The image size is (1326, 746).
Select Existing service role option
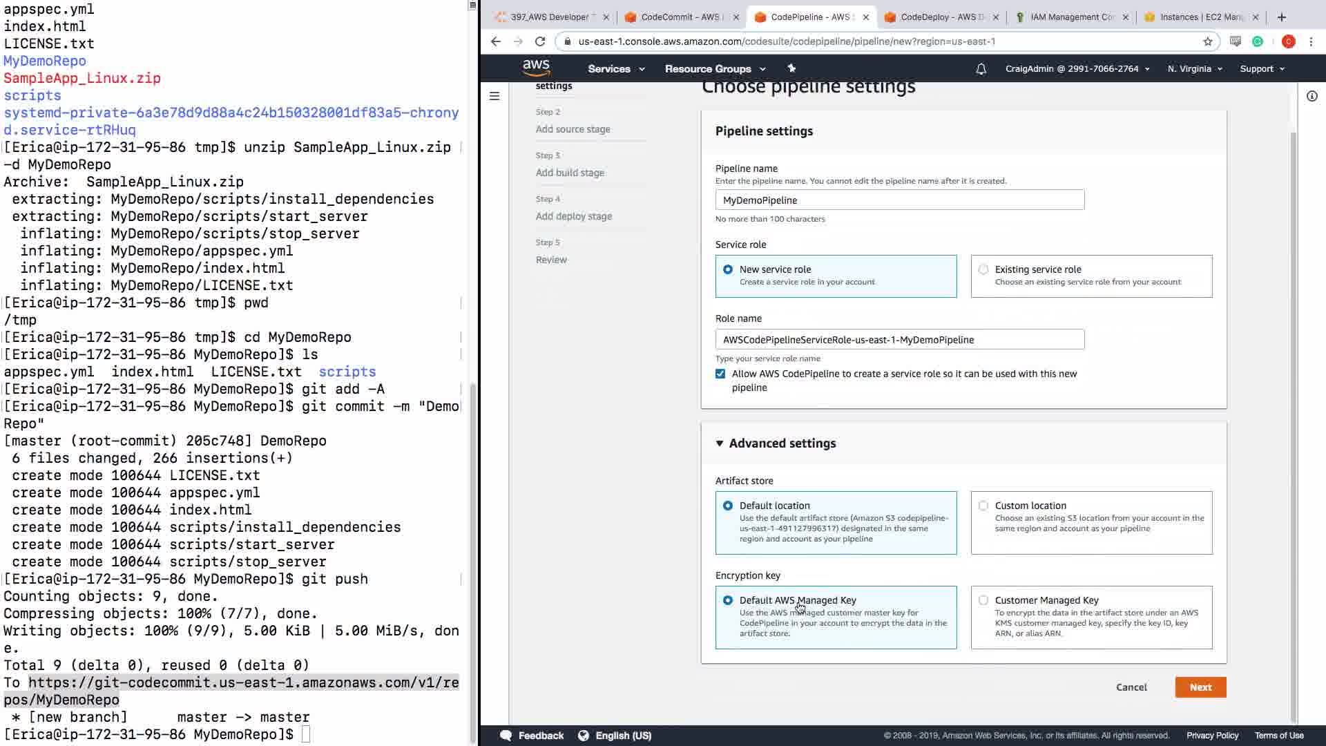983,269
